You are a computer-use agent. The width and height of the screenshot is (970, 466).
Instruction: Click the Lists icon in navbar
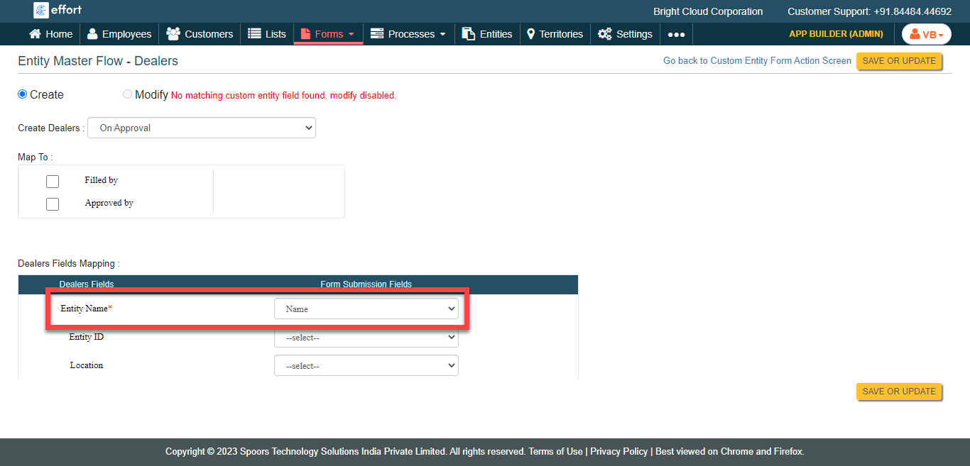pos(254,34)
